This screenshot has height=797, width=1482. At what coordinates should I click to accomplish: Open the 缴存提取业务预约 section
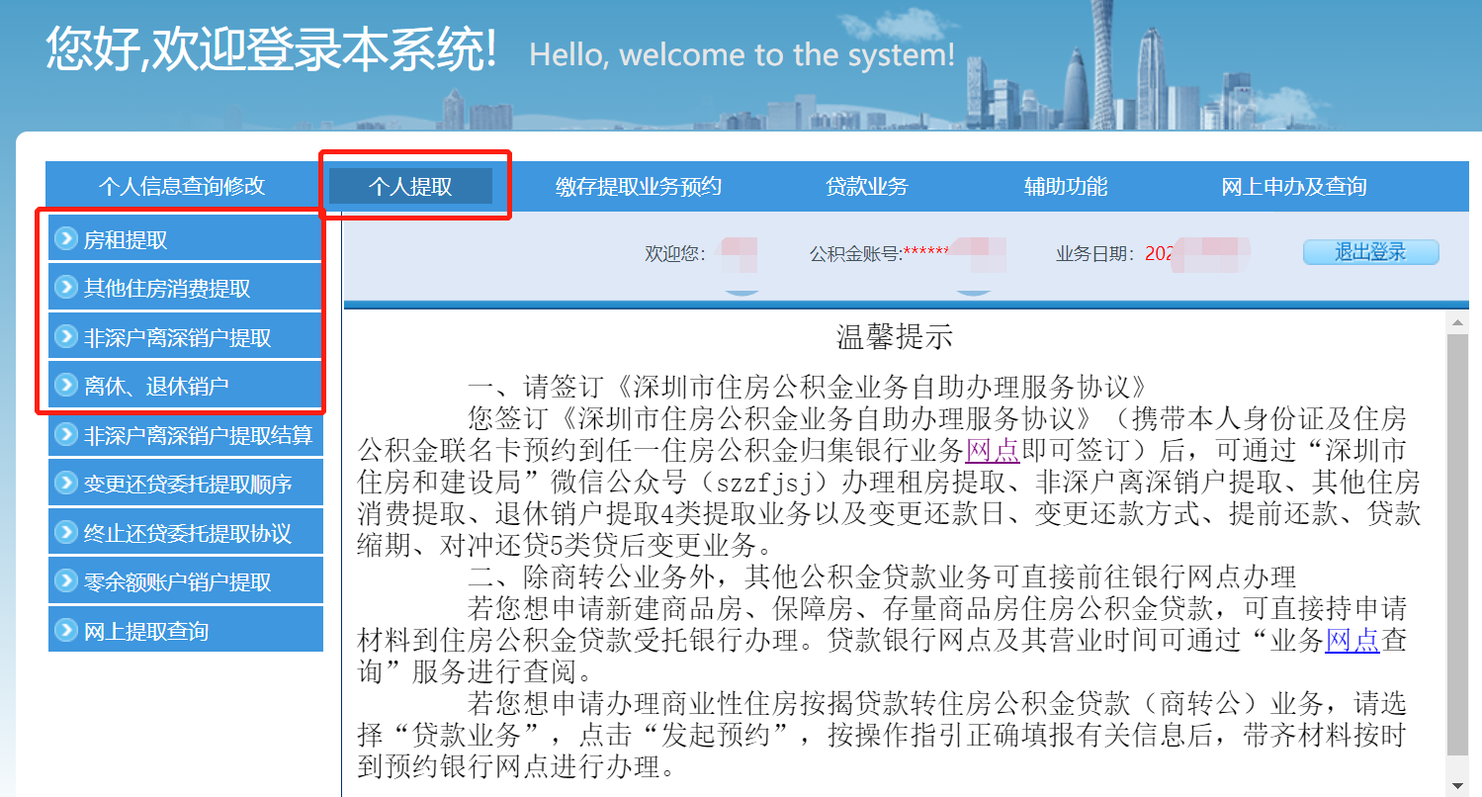click(636, 186)
